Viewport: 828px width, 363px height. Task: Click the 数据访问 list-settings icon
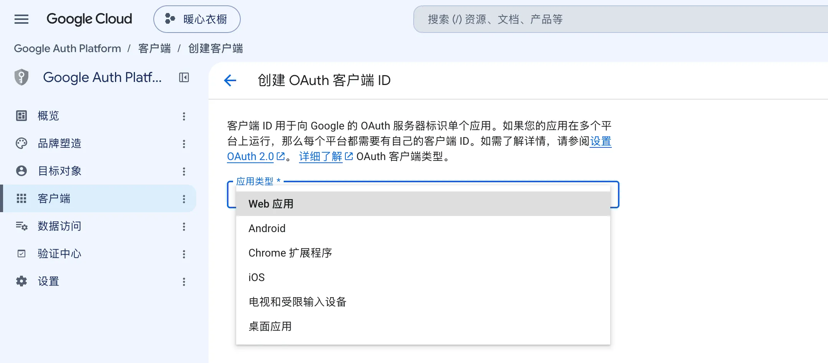point(21,226)
